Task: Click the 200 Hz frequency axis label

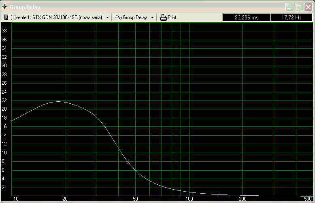Action: [243, 199]
